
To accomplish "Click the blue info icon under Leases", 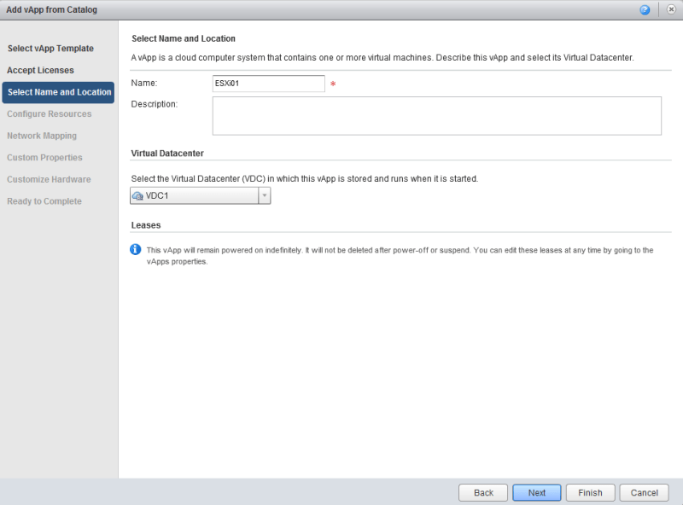I will [x=135, y=250].
